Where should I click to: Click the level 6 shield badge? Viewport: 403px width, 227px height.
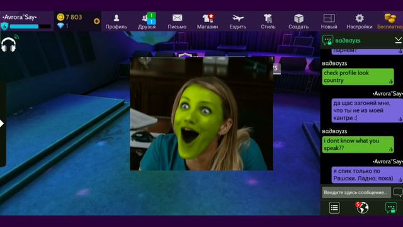pos(4,26)
